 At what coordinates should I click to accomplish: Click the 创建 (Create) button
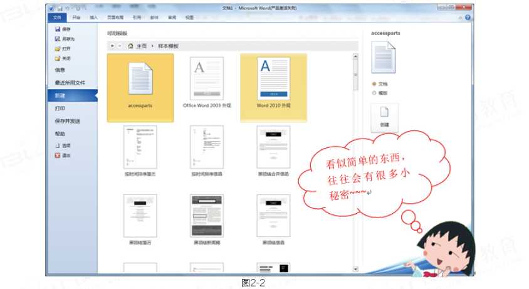click(385, 117)
